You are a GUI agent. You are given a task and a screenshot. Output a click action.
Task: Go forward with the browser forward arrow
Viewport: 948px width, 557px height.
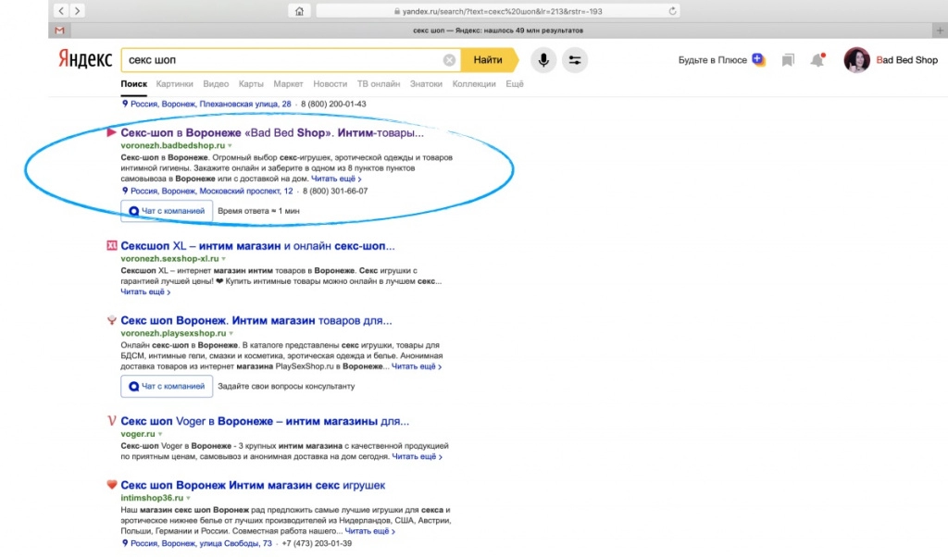click(78, 11)
